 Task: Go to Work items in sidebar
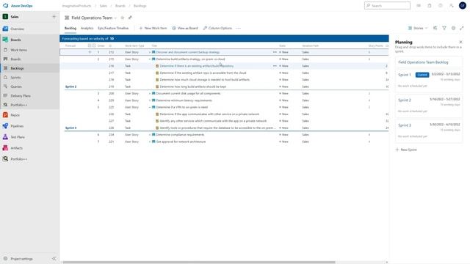pos(18,50)
